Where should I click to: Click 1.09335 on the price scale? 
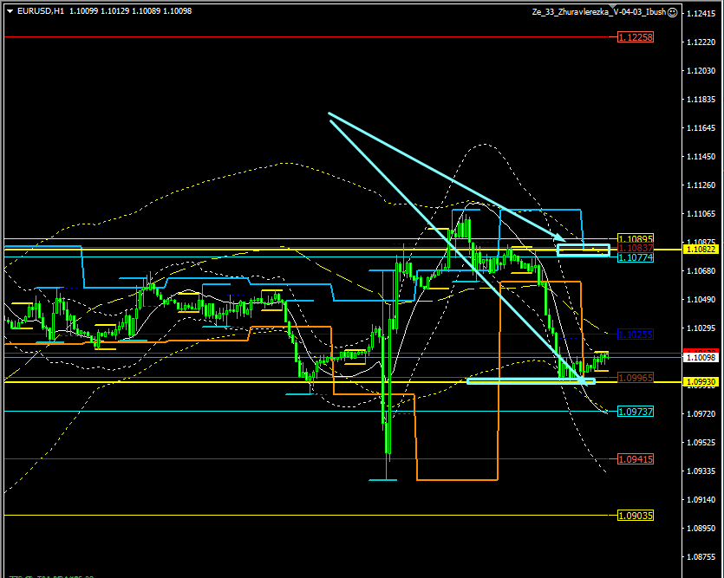[701, 471]
